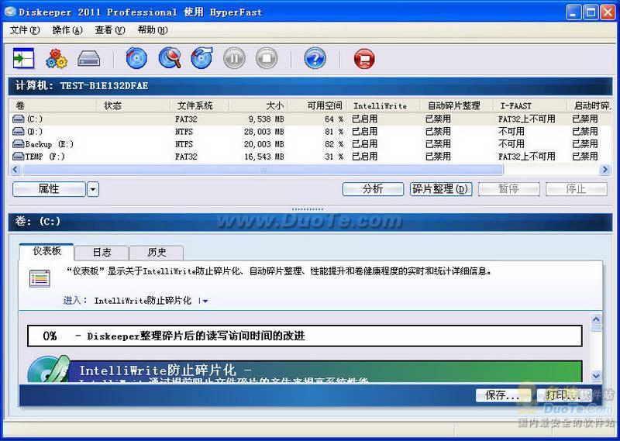Viewport: 620px width, 441px height.
Task: Click the volume list horizontal scrollbar thumb
Action: click(x=263, y=170)
